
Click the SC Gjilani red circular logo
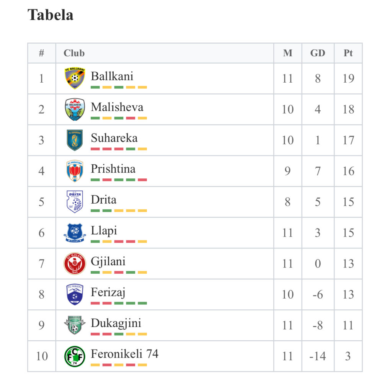[x=75, y=263]
